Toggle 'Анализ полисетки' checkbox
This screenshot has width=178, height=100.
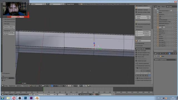tap(137, 68)
